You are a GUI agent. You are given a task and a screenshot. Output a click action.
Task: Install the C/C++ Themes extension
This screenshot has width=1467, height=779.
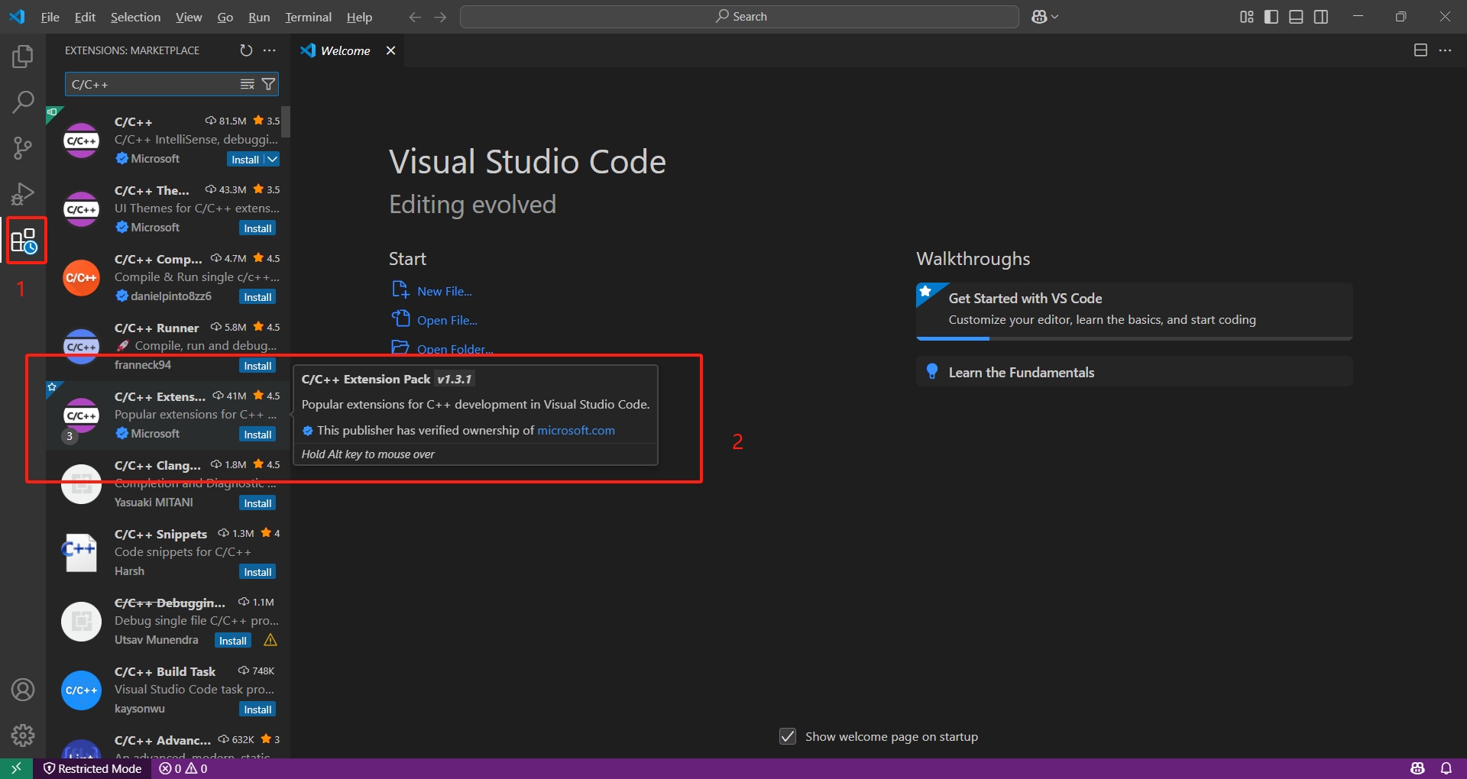click(x=257, y=228)
